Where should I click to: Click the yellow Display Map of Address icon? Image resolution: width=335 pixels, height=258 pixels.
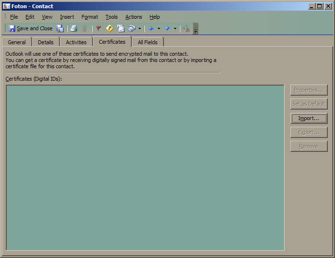(x=110, y=28)
